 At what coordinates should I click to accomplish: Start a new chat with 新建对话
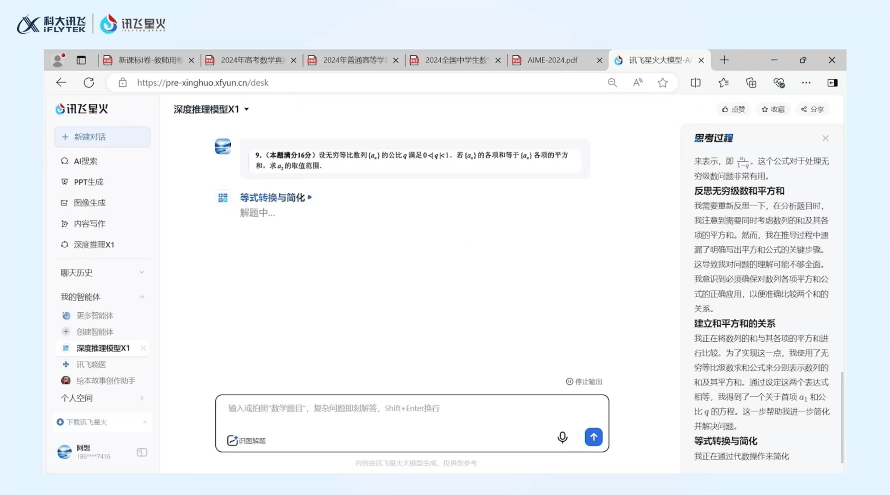pos(102,137)
